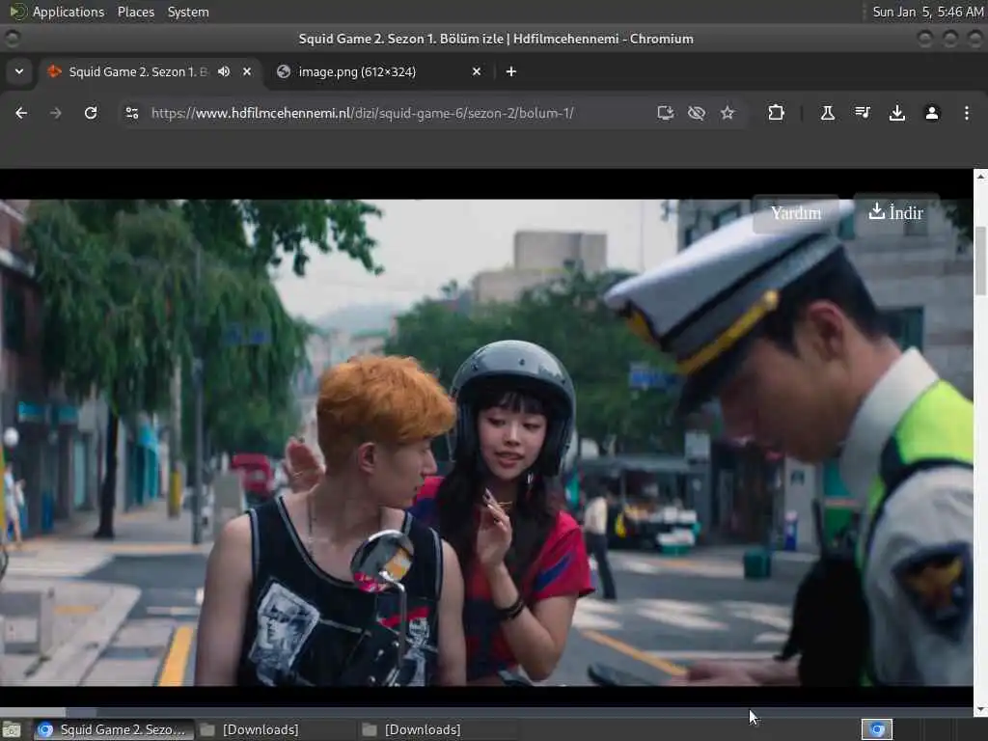Open the Applications menu
The height and width of the screenshot is (741, 988).
click(x=68, y=12)
